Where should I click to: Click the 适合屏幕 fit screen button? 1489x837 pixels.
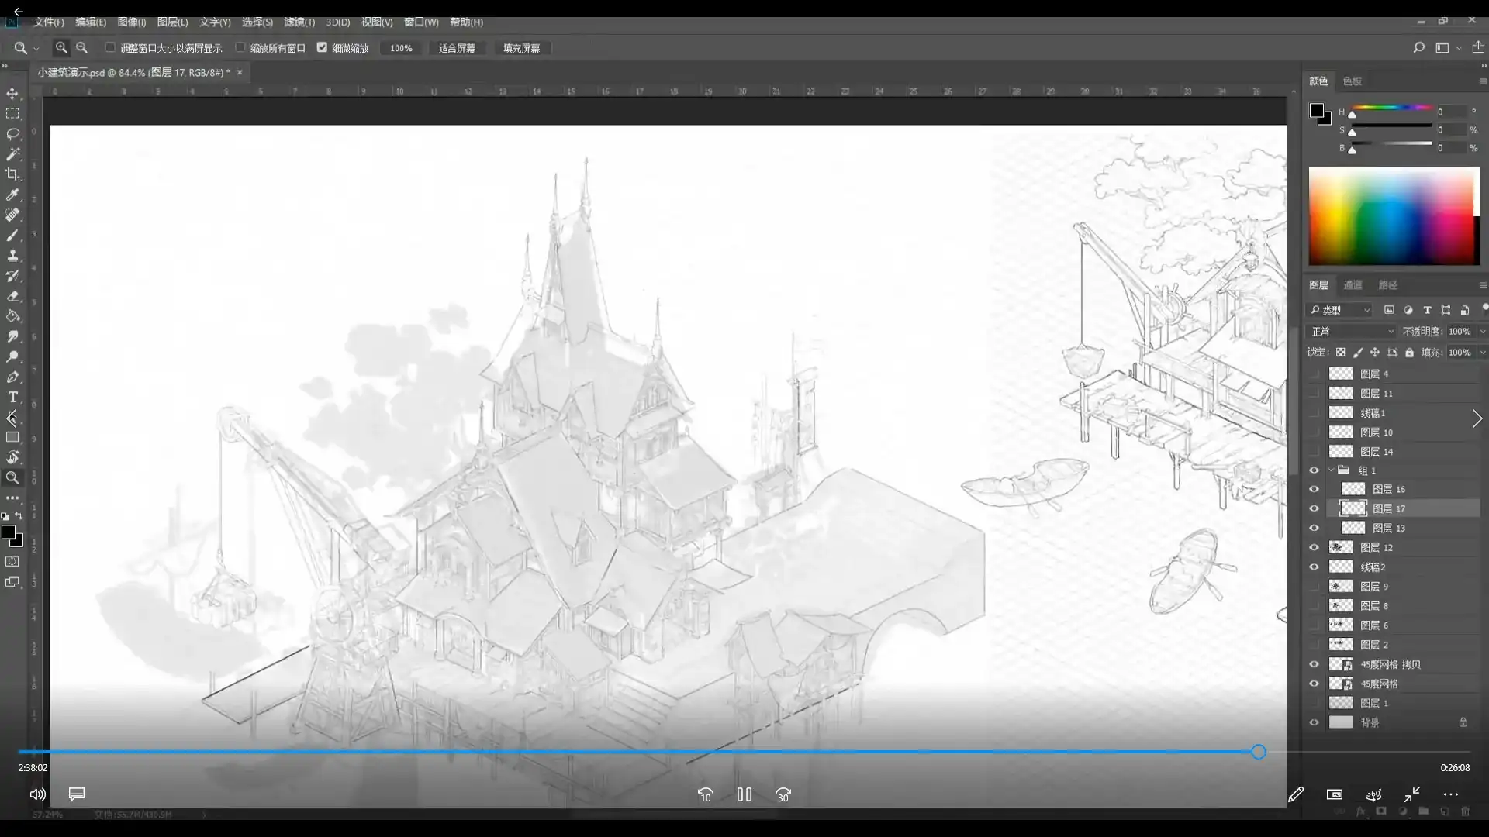(457, 48)
